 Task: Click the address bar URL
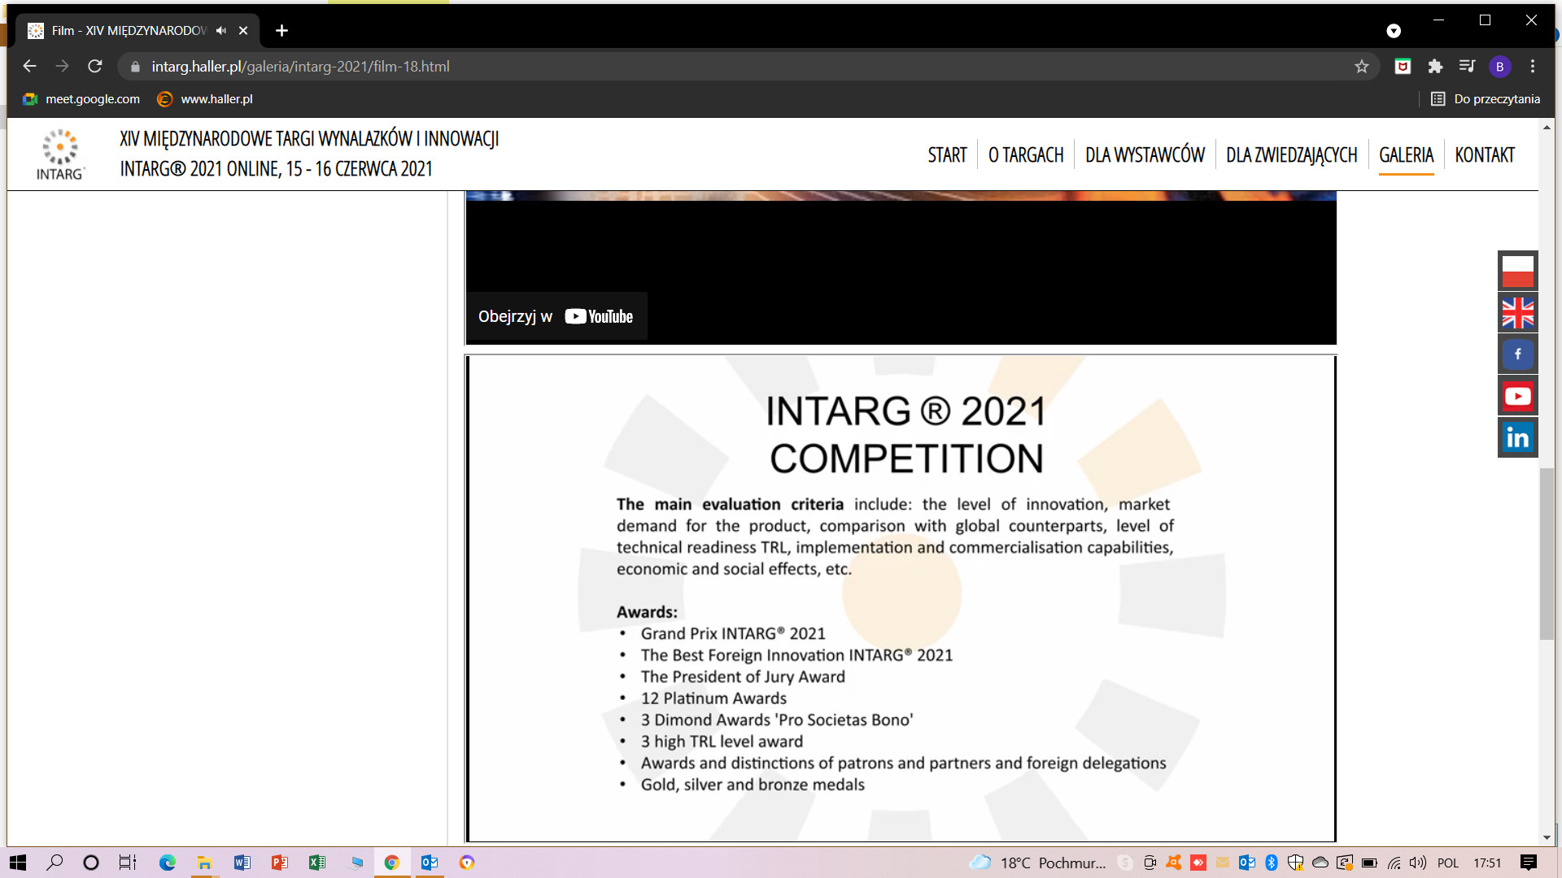[300, 67]
